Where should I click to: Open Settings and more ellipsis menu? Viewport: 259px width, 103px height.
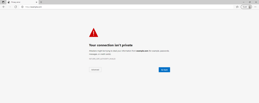pos(255,7)
